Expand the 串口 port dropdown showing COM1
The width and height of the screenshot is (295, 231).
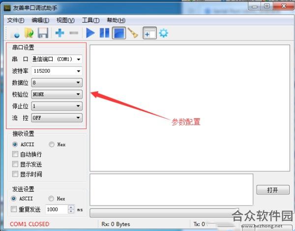[x=57, y=59]
